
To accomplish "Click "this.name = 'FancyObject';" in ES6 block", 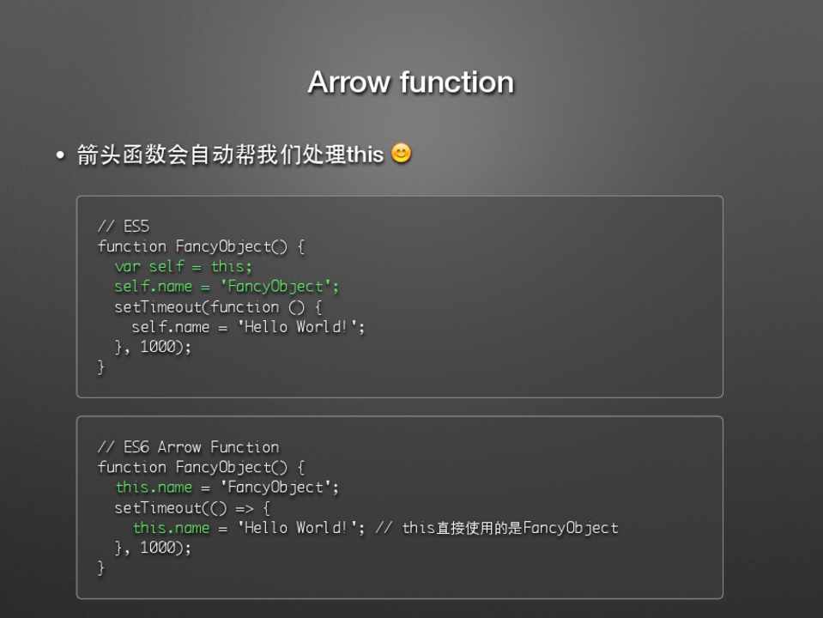I will point(227,488).
